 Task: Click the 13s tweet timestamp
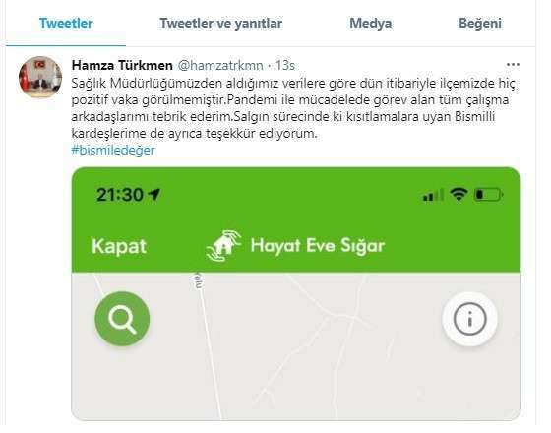(285, 65)
